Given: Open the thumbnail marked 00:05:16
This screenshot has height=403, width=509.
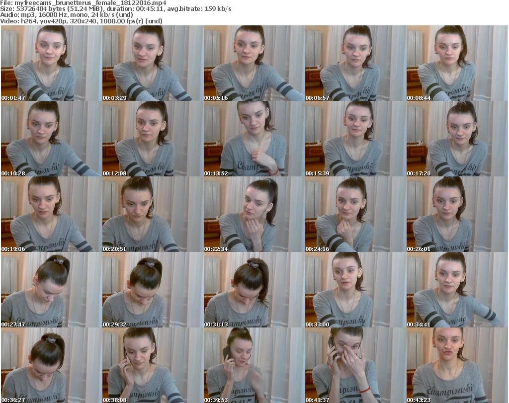Looking at the screenshot, I should 254,63.
